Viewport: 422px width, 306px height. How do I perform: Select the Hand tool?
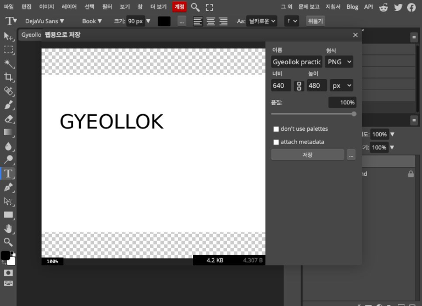point(8,229)
